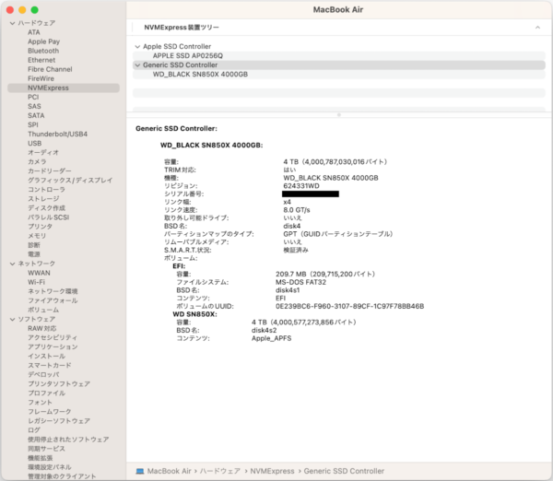This screenshot has width=553, height=481.
Task: Open プリンタ in the sidebar
Action: [41, 227]
